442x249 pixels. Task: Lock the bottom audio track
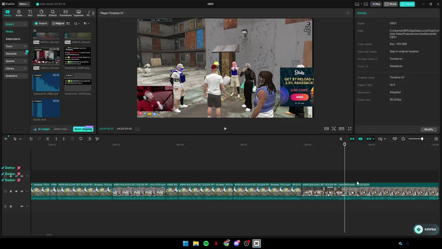click(x=11, y=206)
